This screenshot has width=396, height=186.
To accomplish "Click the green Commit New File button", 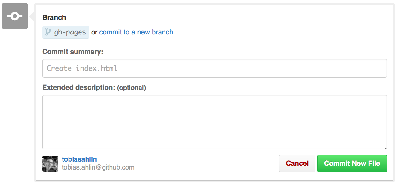I will [x=352, y=164].
